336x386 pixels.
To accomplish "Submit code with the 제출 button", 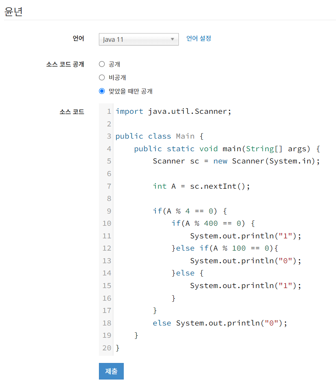I will [x=111, y=371].
